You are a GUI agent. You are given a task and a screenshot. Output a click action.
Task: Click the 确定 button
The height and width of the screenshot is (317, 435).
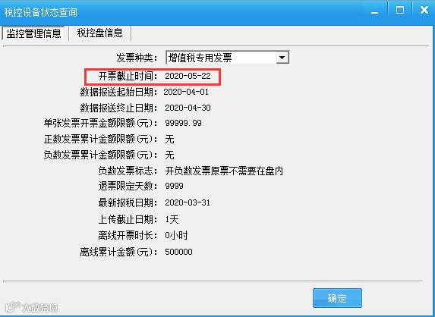click(337, 298)
